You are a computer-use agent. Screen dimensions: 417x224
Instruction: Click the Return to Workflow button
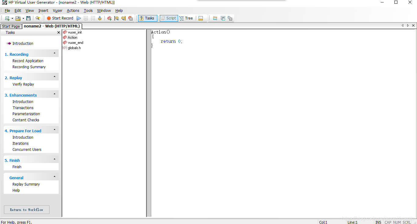[x=27, y=210]
